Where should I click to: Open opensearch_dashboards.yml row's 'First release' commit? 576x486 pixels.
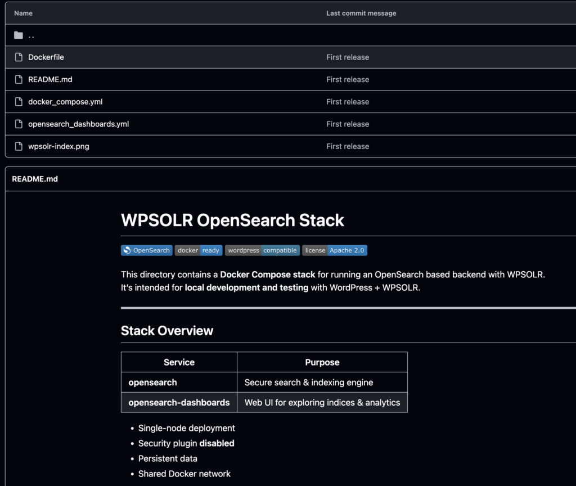tap(348, 124)
